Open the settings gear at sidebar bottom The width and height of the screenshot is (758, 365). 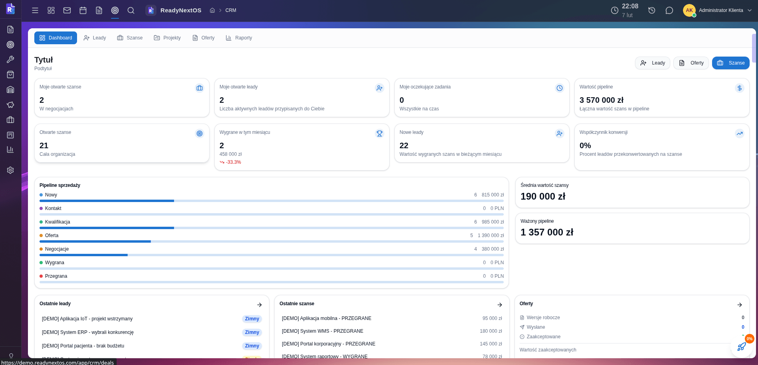click(x=10, y=170)
